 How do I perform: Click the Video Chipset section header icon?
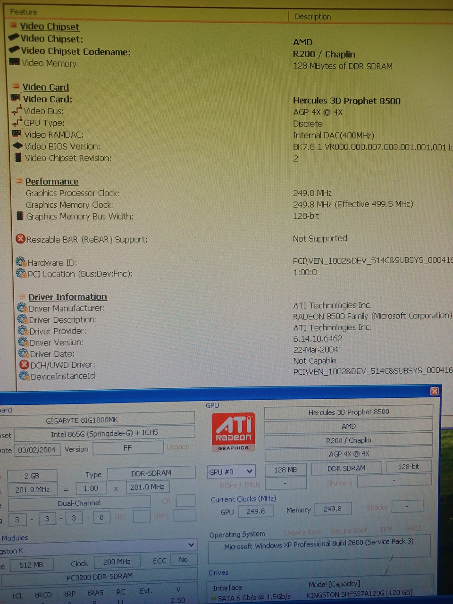14,25
